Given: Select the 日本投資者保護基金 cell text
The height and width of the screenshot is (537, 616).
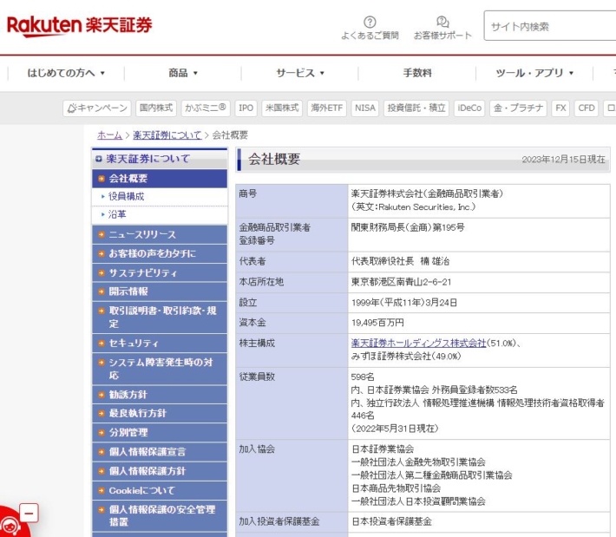Looking at the screenshot, I should tap(391, 521).
